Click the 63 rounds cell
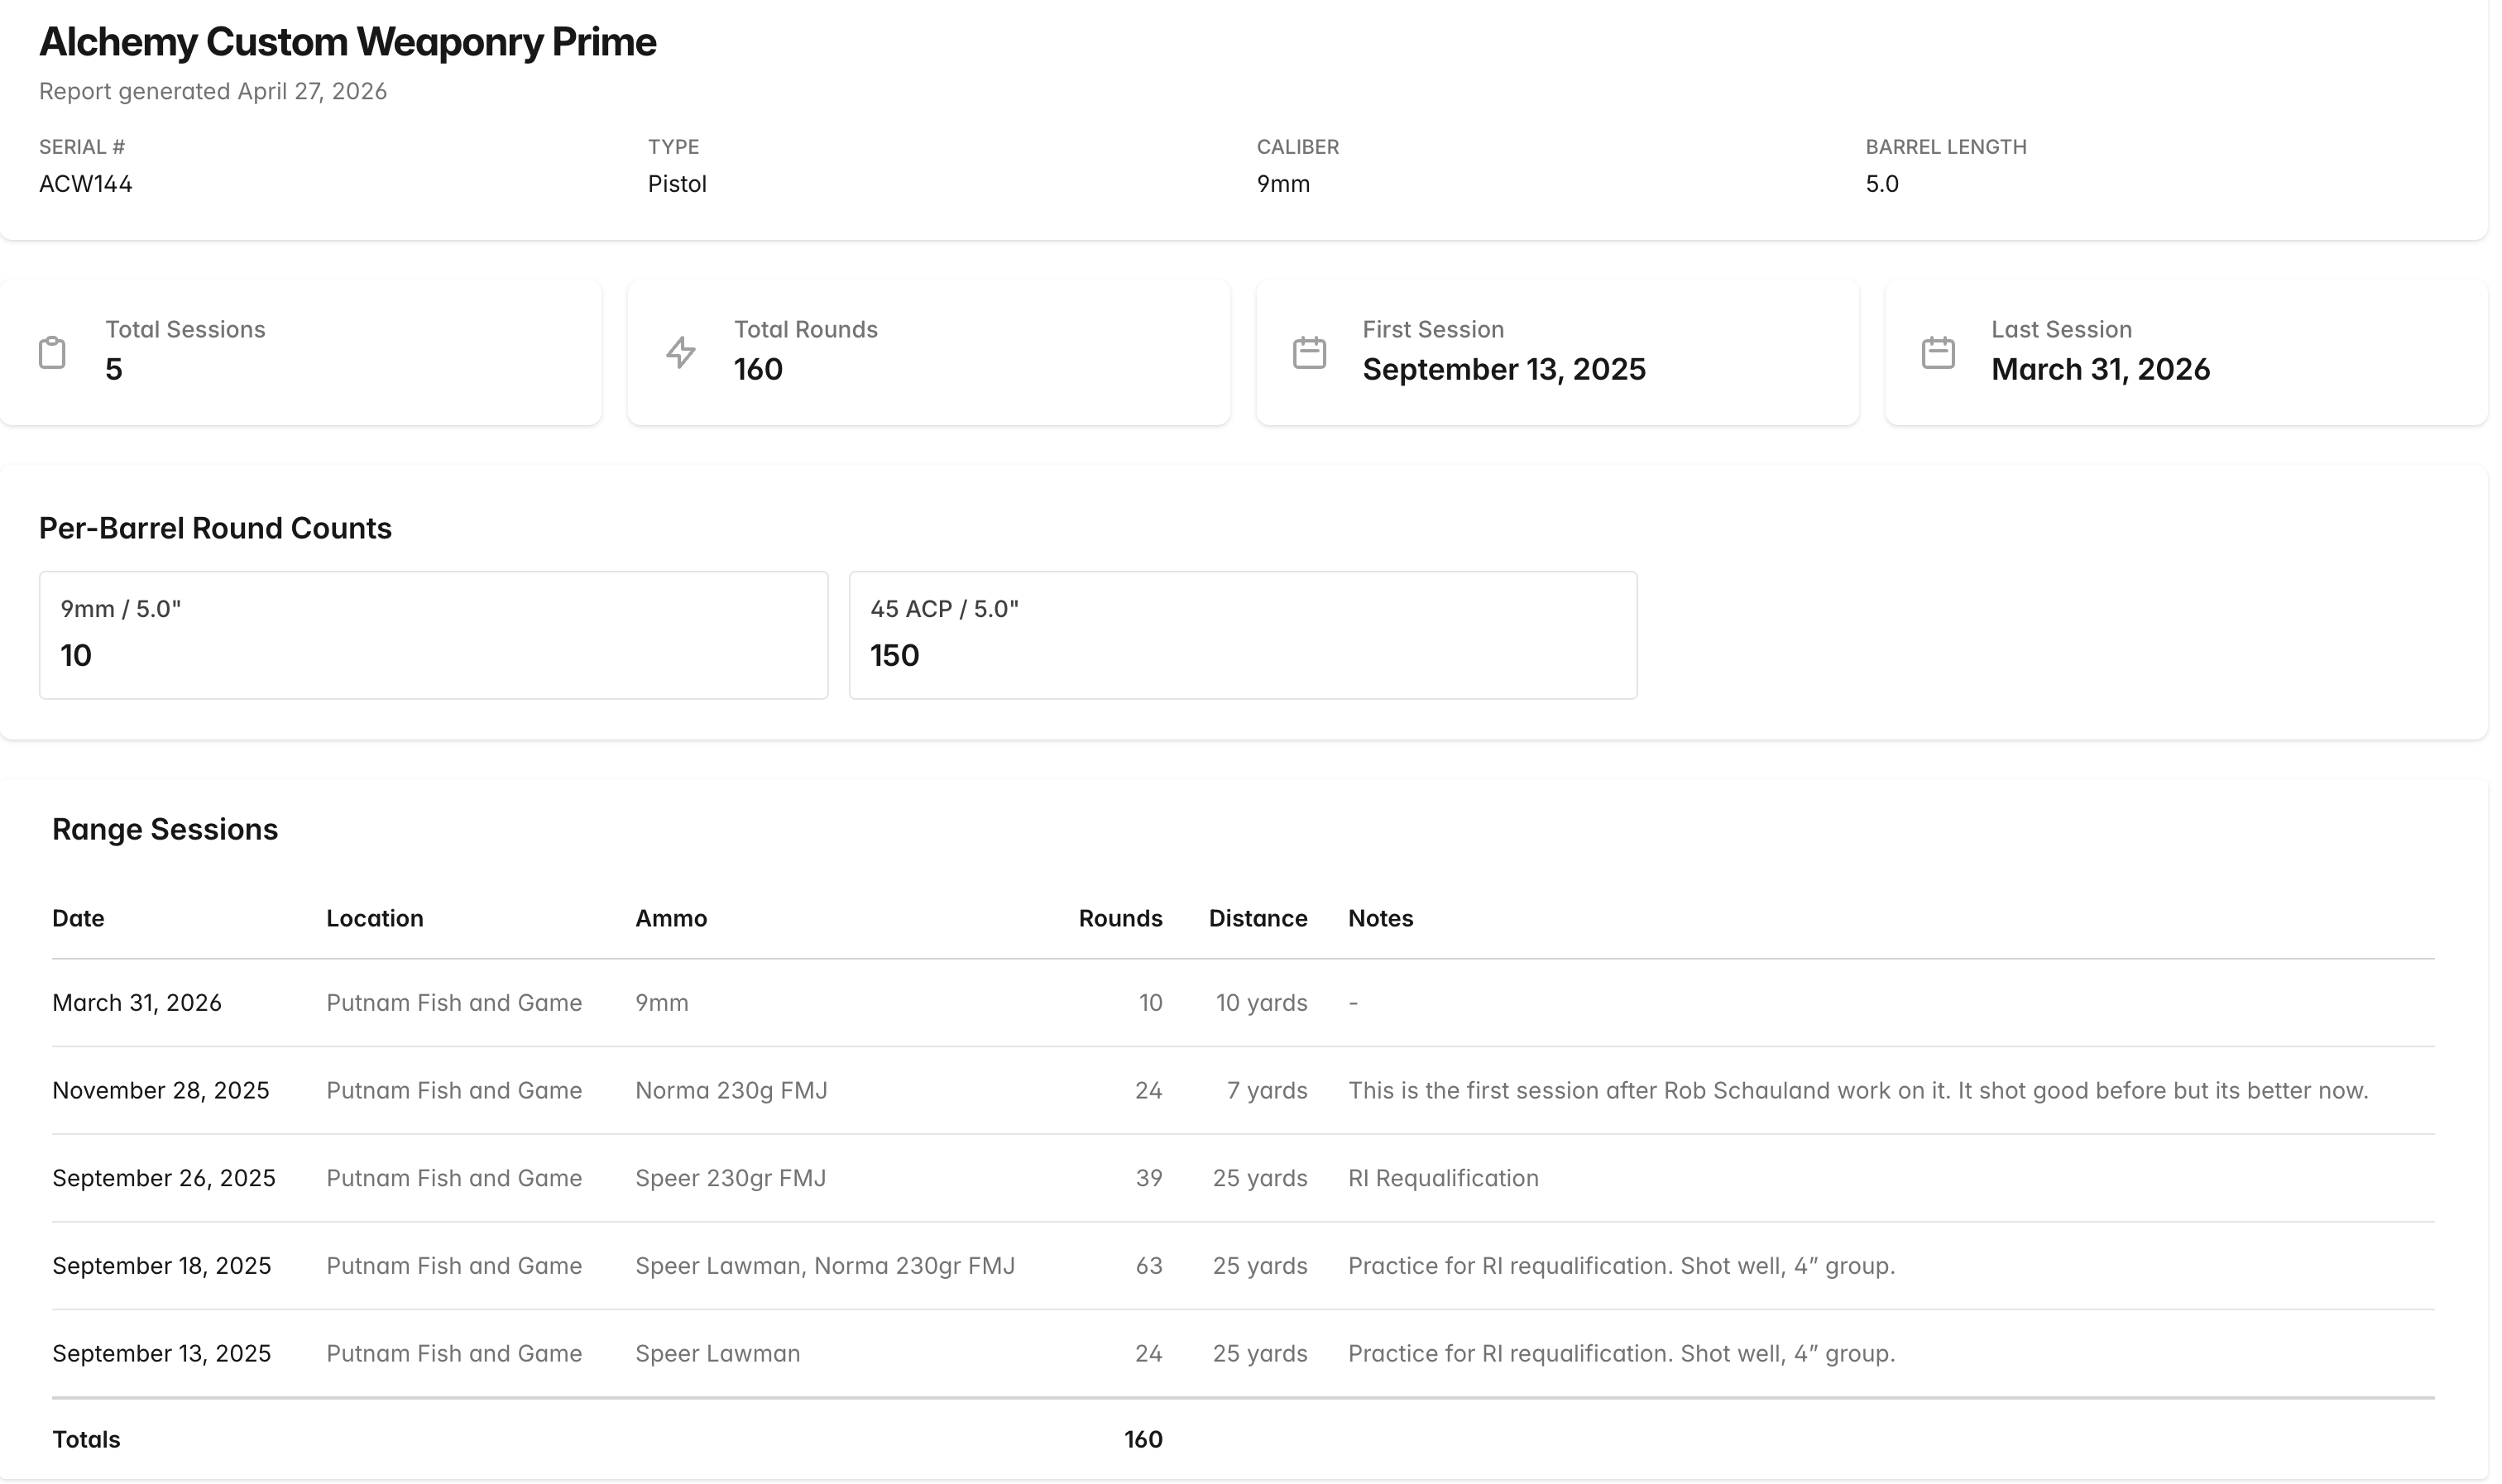Screen dimensions: 2502x1484 [x=1149, y=1266]
